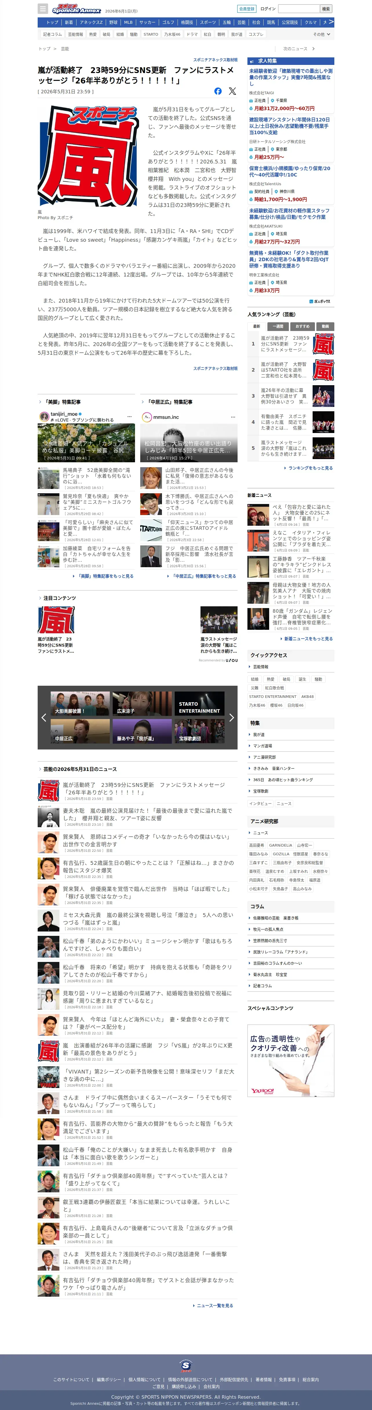This screenshot has width=372, height=1410.
Task: Click the mmsun.inc profile avatar
Action: tap(147, 416)
